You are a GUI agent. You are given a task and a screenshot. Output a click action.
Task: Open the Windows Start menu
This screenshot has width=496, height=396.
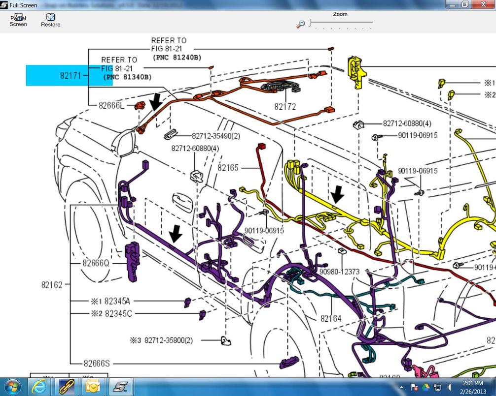pos(13,387)
